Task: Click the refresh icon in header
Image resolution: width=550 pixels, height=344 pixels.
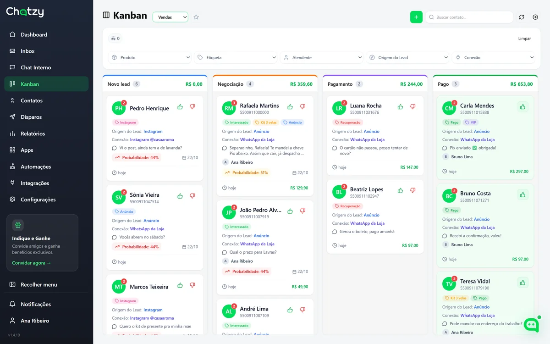Action: 522,17
